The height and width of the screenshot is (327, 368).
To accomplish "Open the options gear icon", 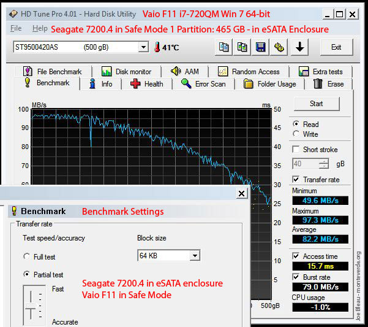I will [x=279, y=47].
